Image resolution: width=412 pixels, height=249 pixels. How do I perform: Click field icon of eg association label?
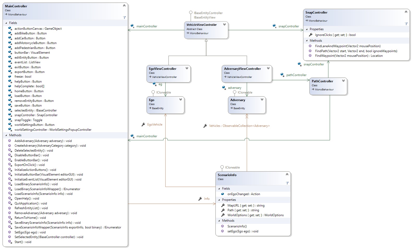[x=154, y=84]
